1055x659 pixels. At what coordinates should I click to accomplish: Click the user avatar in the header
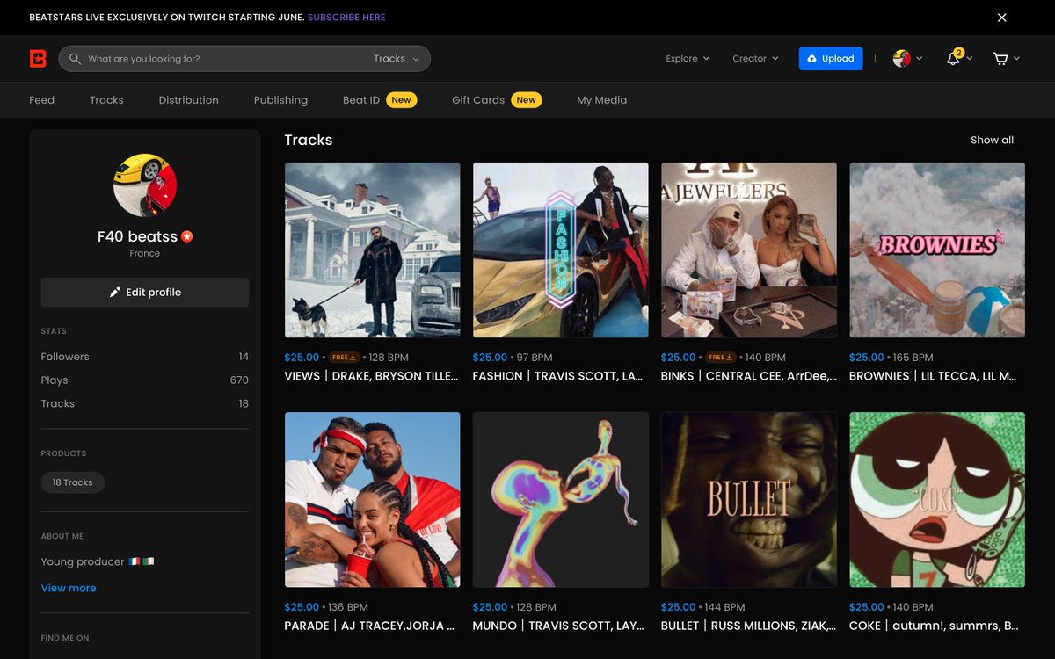coord(901,59)
